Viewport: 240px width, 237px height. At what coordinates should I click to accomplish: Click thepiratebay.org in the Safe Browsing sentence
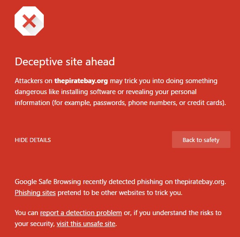click(x=200, y=182)
